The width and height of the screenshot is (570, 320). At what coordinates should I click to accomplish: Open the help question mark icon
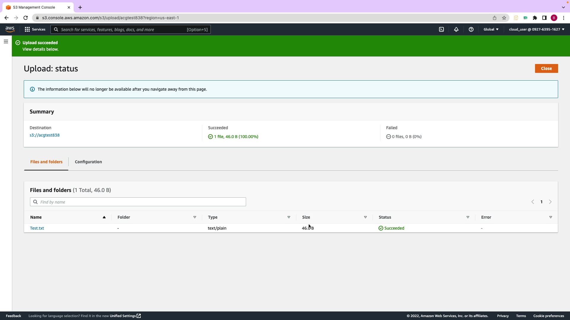pos(471,29)
